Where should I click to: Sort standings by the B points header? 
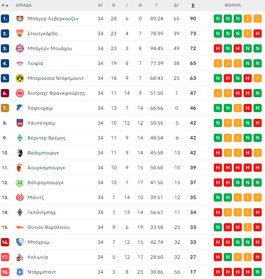pos(193,5)
